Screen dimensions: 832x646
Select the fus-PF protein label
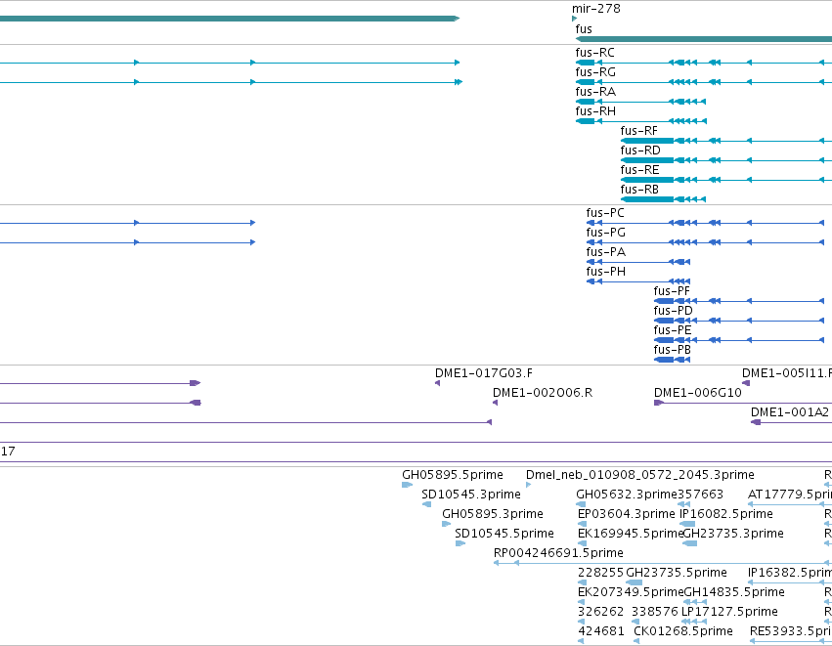(x=672, y=291)
